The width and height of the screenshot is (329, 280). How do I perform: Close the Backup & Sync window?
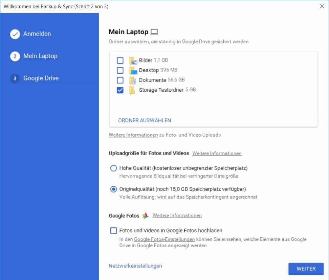322,6
